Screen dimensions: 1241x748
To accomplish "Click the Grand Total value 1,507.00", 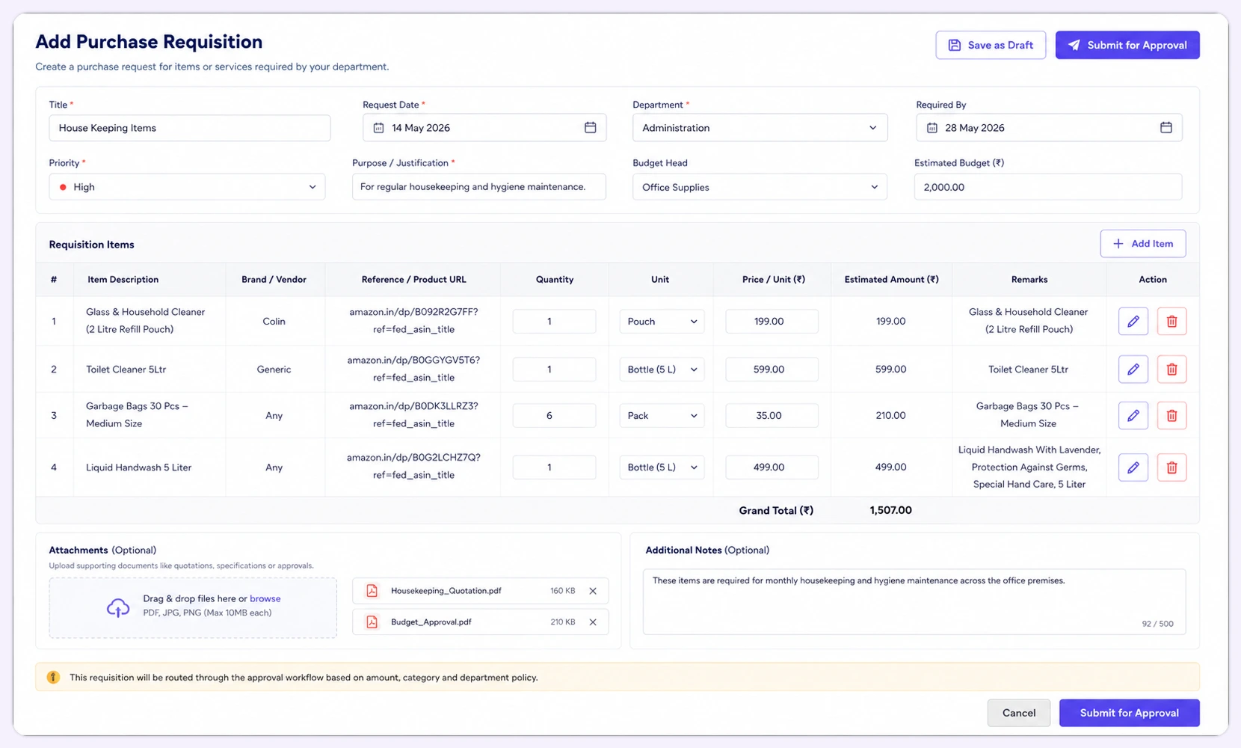I will coord(890,510).
